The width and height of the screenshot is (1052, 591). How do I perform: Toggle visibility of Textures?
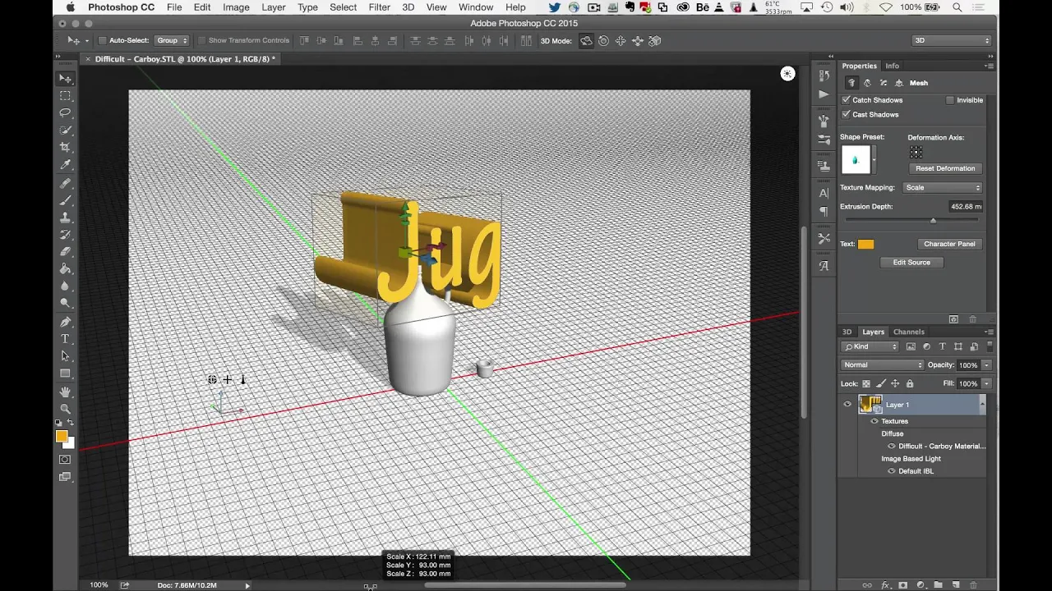tap(874, 421)
